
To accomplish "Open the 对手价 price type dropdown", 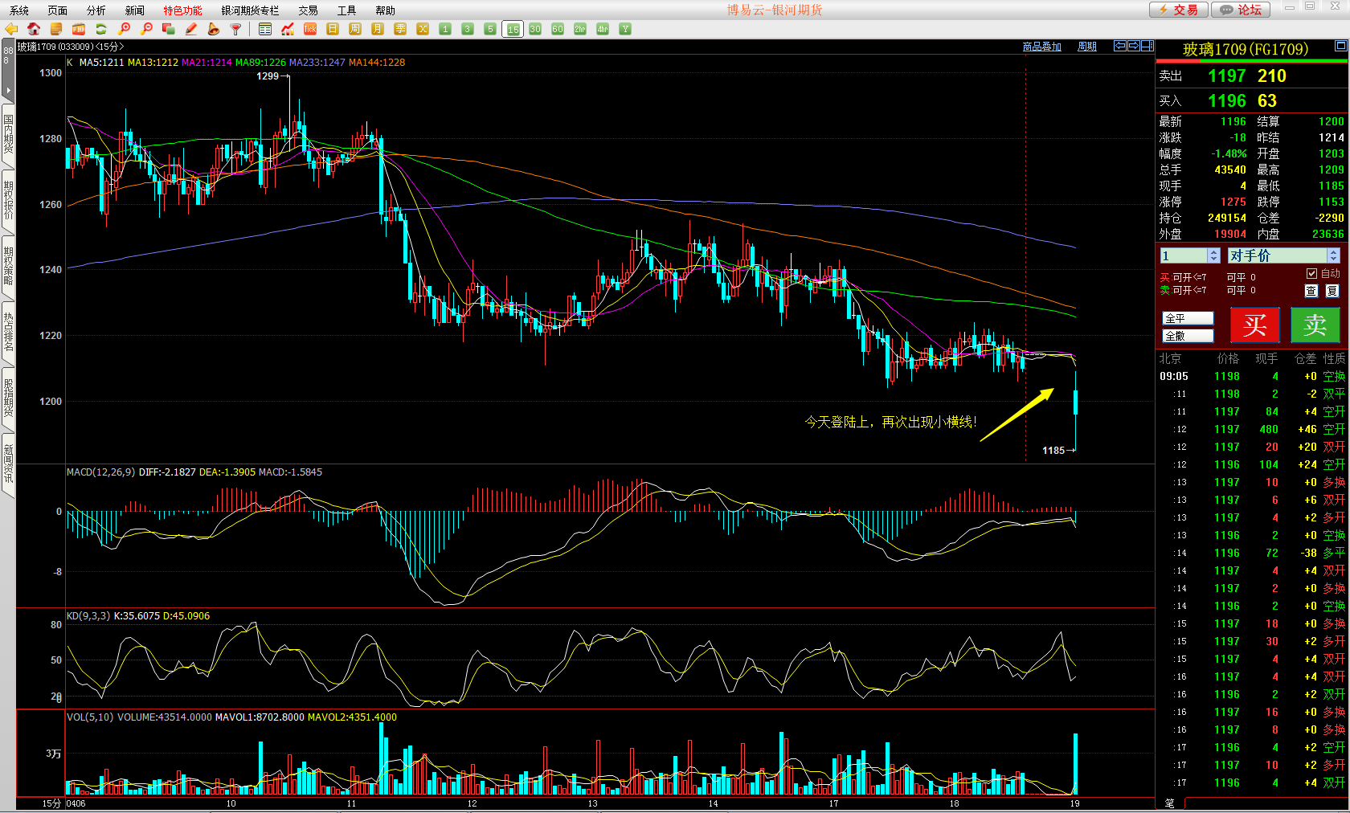I will [x=1333, y=255].
